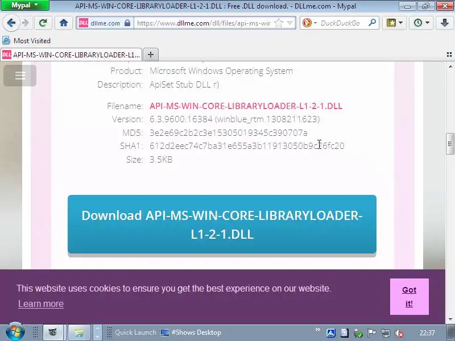Click the dllme.com site identity box
Image resolution: width=455 pixels, height=341 pixels.
click(x=105, y=23)
